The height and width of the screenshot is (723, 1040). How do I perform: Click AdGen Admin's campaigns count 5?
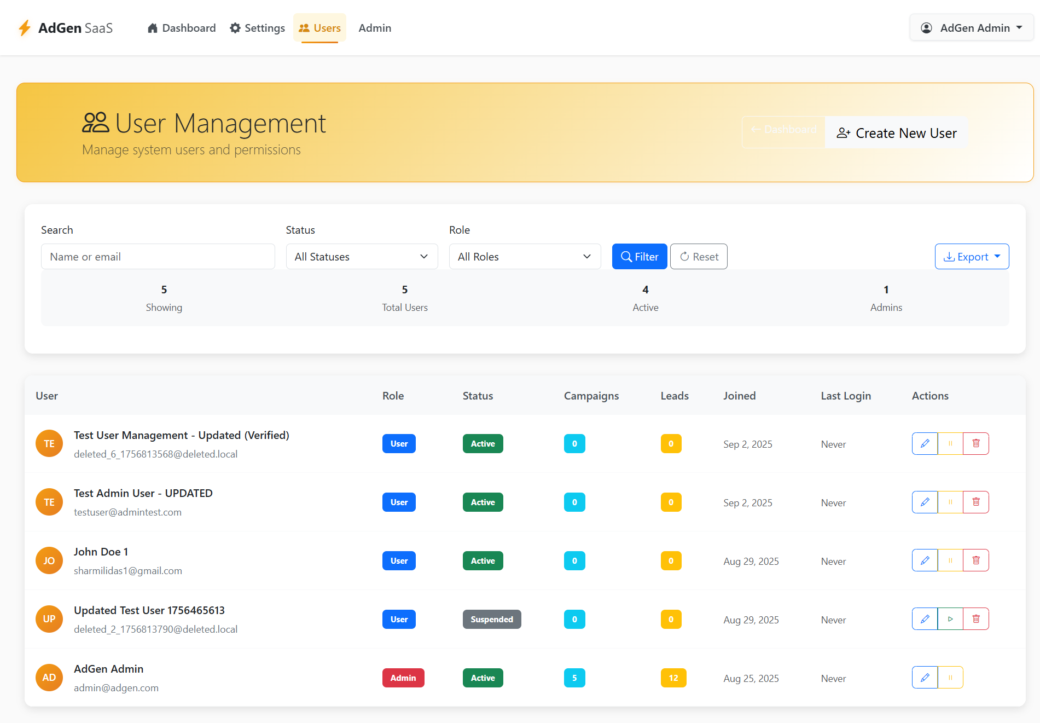tap(574, 678)
